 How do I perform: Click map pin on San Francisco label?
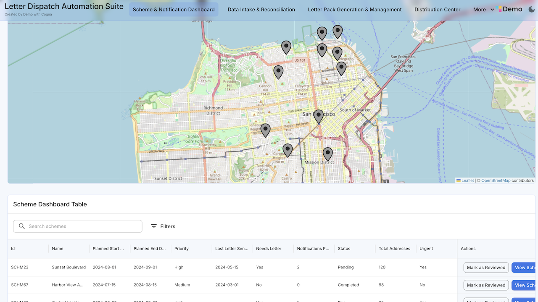pyautogui.click(x=319, y=117)
